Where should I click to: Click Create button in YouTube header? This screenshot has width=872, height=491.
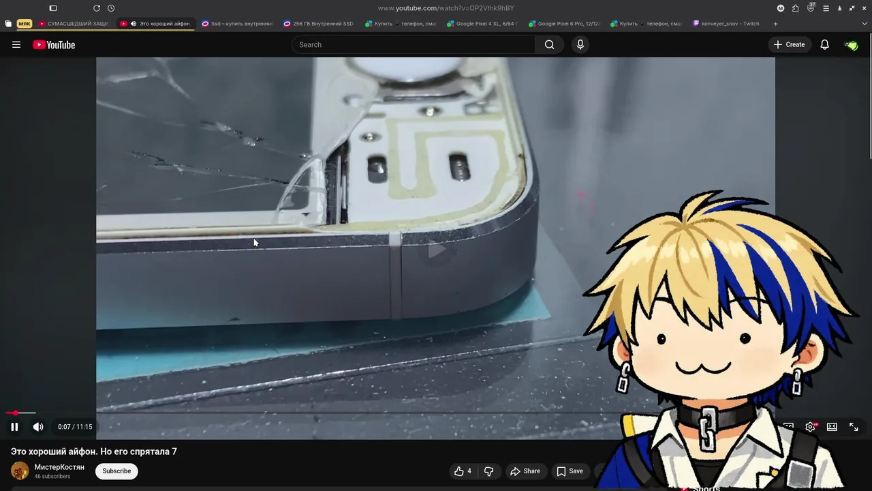tap(790, 44)
